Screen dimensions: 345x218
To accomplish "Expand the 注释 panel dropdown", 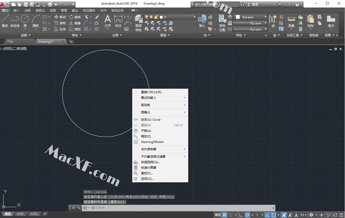I will 117,35.
